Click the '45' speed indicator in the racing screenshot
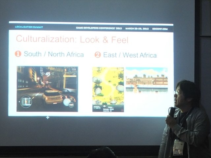 click(48, 74)
